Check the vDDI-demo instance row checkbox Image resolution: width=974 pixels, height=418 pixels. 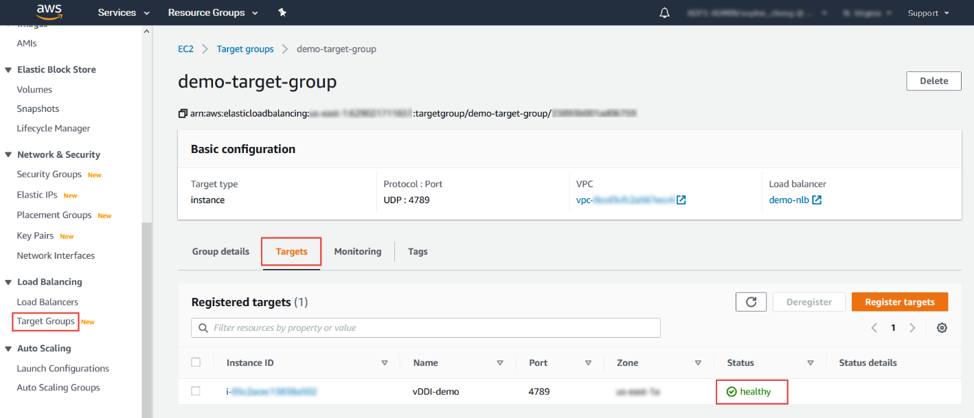coord(196,391)
